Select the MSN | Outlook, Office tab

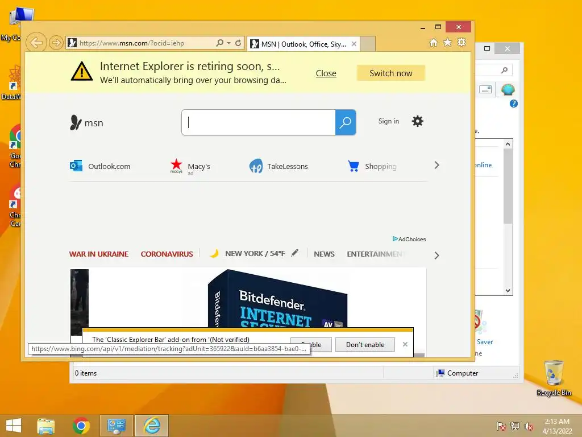(x=304, y=44)
